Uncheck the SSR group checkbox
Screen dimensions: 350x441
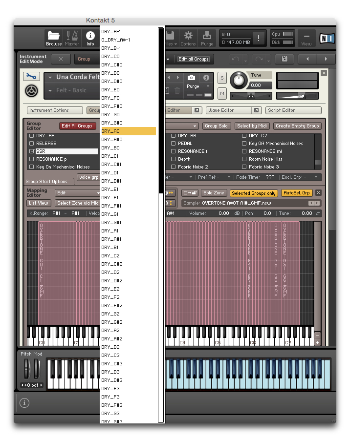pyautogui.click(x=32, y=151)
